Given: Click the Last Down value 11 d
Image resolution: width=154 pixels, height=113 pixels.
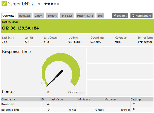Looking at the screenshot, I should click(x=46, y=42).
